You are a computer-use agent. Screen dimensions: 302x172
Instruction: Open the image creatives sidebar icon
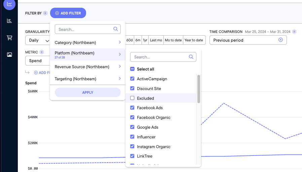click(9, 55)
